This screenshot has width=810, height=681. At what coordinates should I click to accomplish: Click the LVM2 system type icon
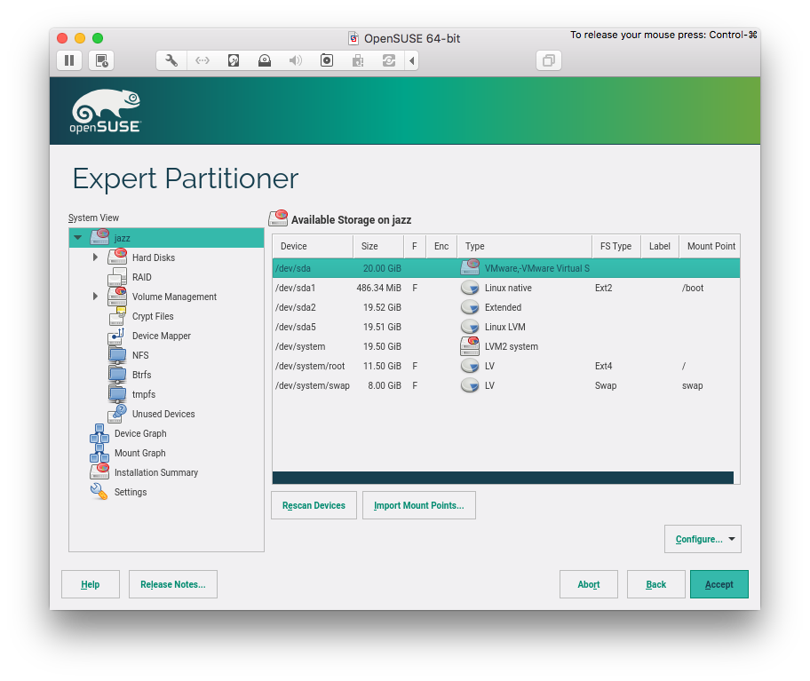pyautogui.click(x=470, y=346)
